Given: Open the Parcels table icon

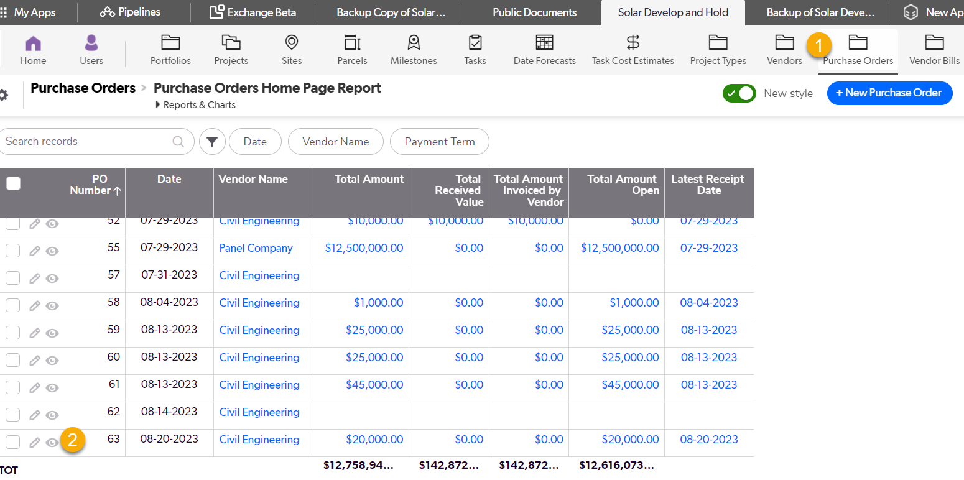Looking at the screenshot, I should tap(352, 42).
